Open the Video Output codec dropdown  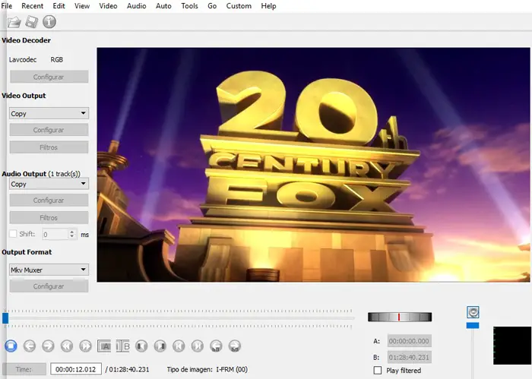pos(49,113)
